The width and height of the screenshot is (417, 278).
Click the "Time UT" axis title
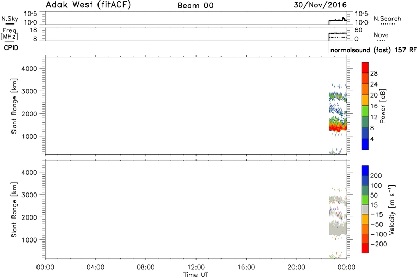196,275
